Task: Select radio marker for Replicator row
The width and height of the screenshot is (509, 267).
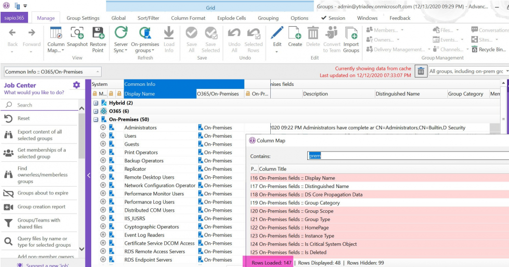Action: pyautogui.click(x=103, y=169)
